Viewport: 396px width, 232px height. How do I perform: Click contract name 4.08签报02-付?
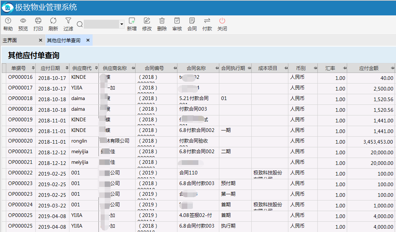(195, 215)
